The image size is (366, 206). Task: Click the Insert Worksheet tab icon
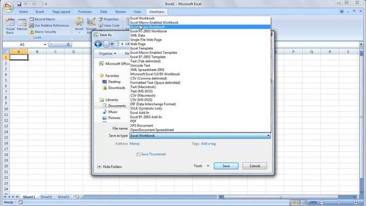(x=77, y=197)
